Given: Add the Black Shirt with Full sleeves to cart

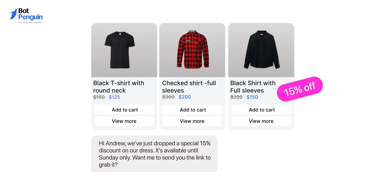Looking at the screenshot, I should point(261,110).
